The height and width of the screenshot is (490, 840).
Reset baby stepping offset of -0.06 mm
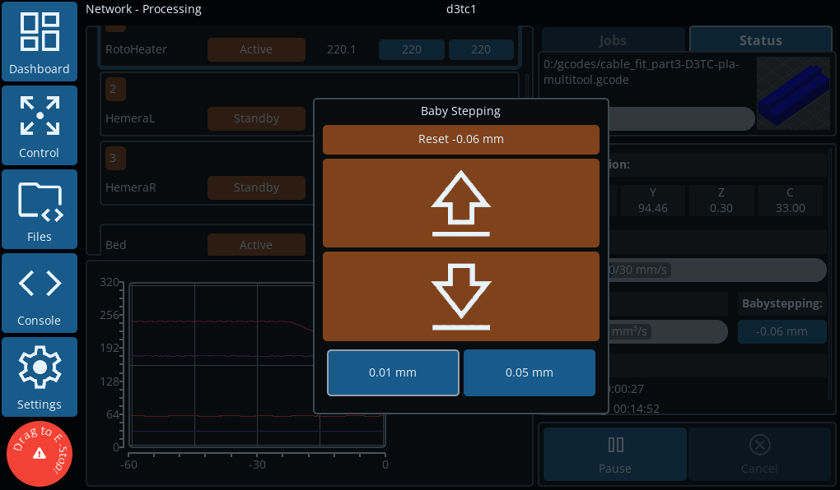[460, 140]
